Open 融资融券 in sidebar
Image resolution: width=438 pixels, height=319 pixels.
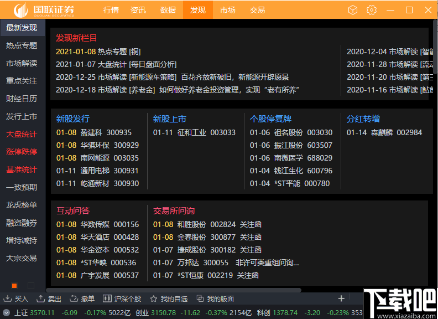click(x=22, y=223)
